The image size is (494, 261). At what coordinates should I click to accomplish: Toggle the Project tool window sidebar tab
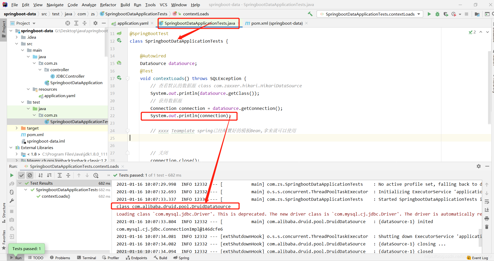4,29
